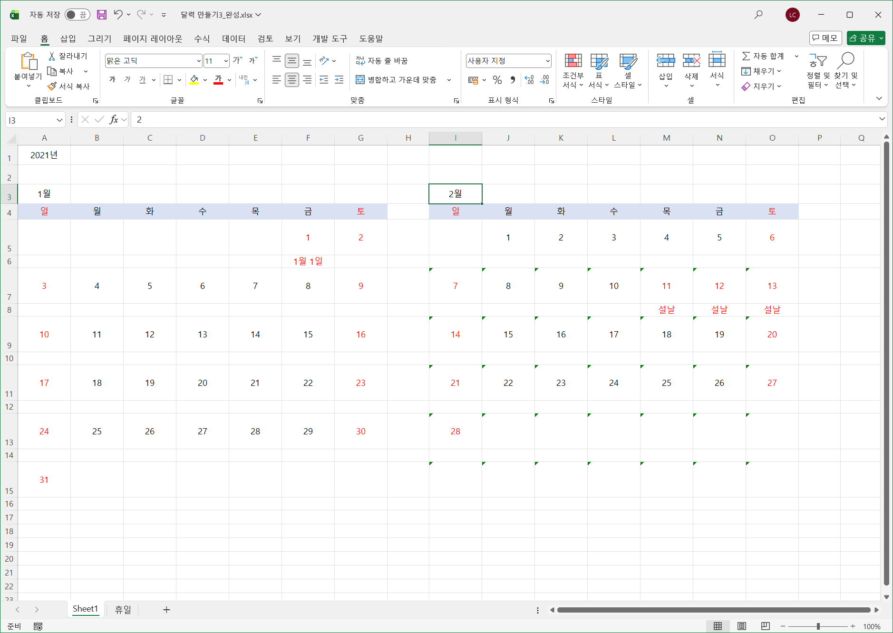Toggle Bold formatting
893x633 pixels.
(x=112, y=80)
